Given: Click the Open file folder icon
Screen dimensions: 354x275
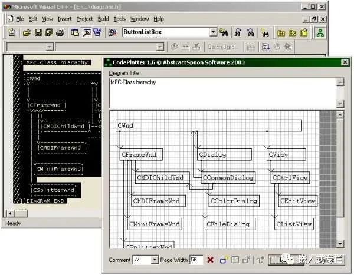Looking at the screenshot, I should click(27, 32).
